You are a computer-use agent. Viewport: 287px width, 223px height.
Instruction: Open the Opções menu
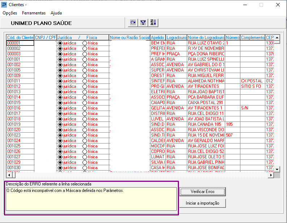tap(10, 13)
